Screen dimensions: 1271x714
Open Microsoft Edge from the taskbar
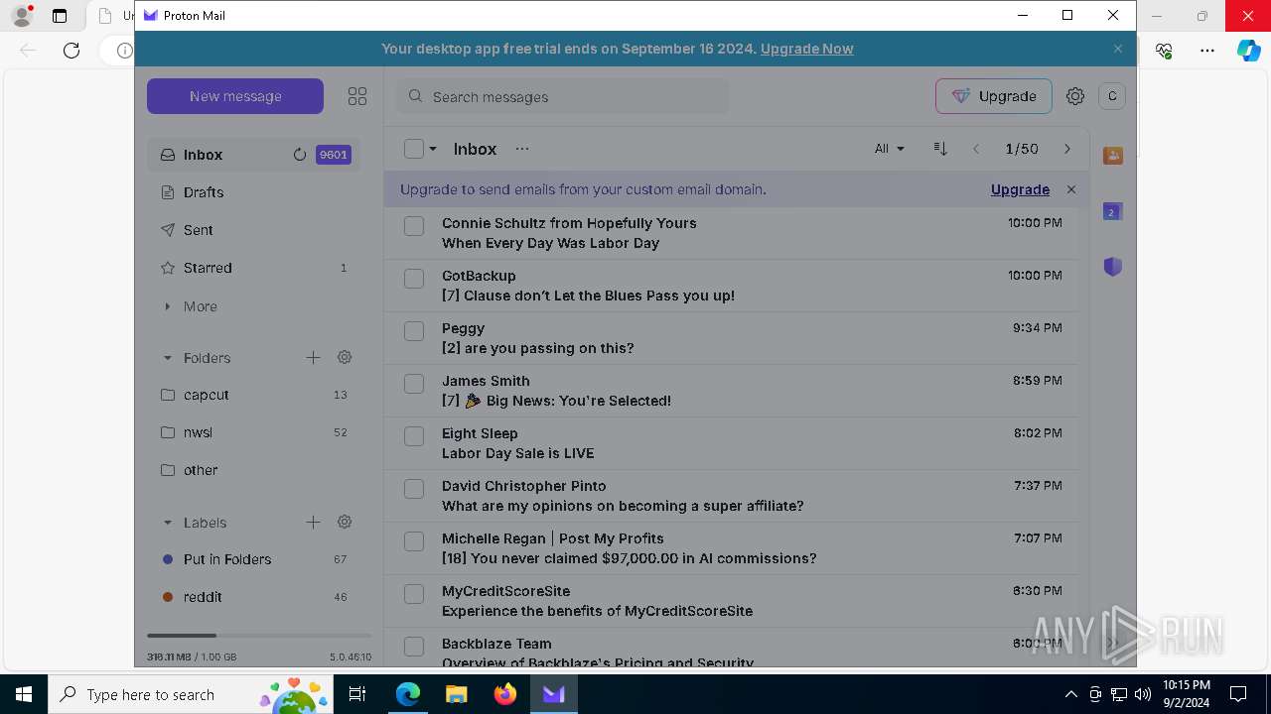click(408, 694)
